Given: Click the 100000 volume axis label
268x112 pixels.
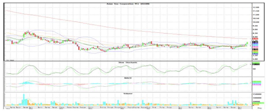Looking at the screenshot, I should pos(257,98).
